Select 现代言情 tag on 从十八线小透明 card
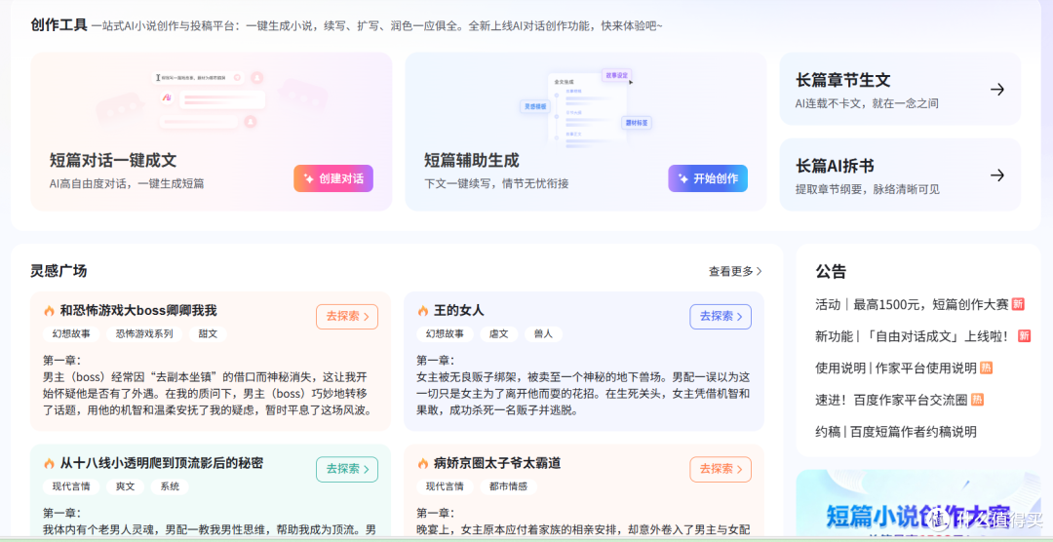The height and width of the screenshot is (542, 1053). [71, 486]
